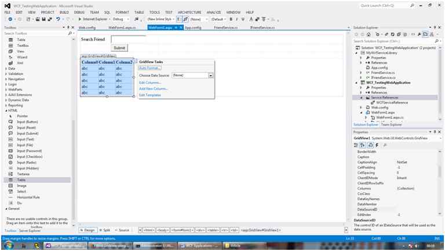This screenshot has height=251, width=445.
Task: Start debugging with the green play arrow
Action: coord(80,19)
